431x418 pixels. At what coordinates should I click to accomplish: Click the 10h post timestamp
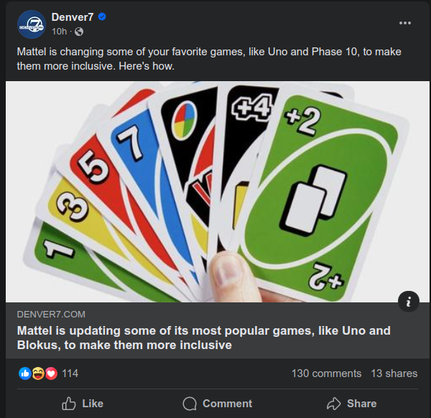pyautogui.click(x=59, y=32)
